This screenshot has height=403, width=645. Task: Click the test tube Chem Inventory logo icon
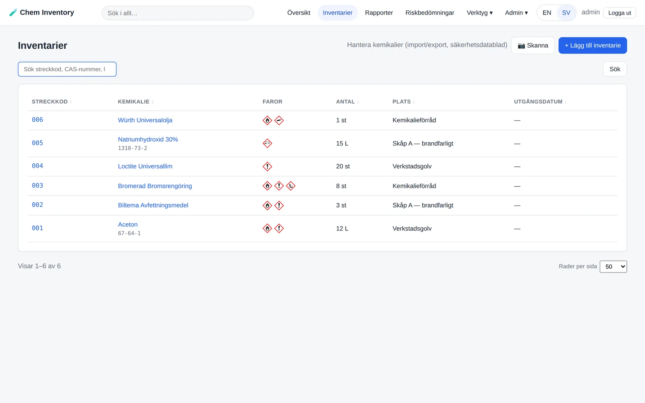click(x=13, y=12)
